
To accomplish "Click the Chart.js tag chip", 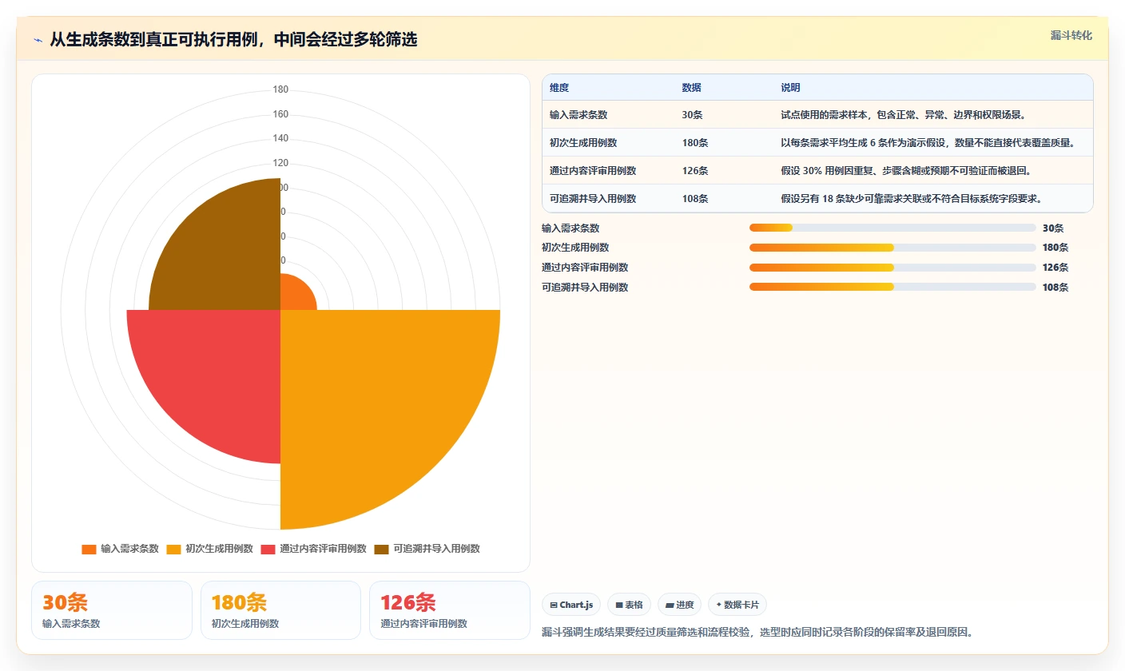I will pos(571,605).
